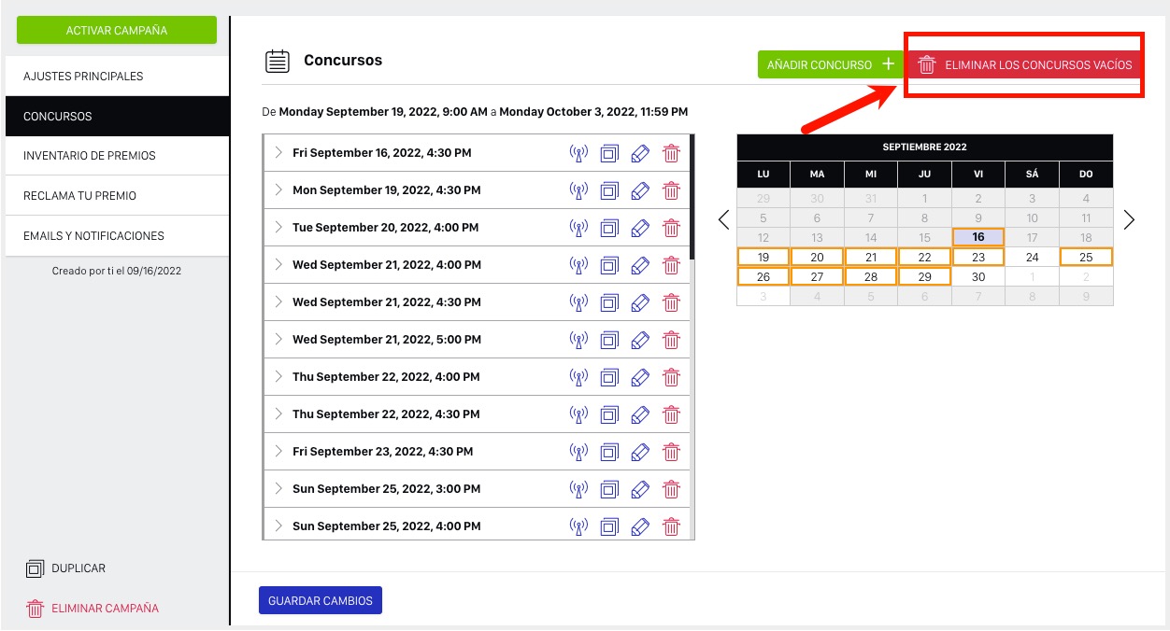Duplicate the Mon September 19 4:30 PM contest
The width and height of the screenshot is (1170, 631).
click(609, 190)
